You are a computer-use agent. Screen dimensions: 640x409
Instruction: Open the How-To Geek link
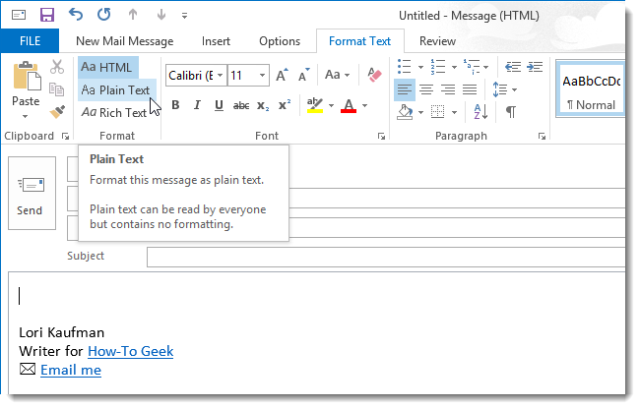[130, 351]
